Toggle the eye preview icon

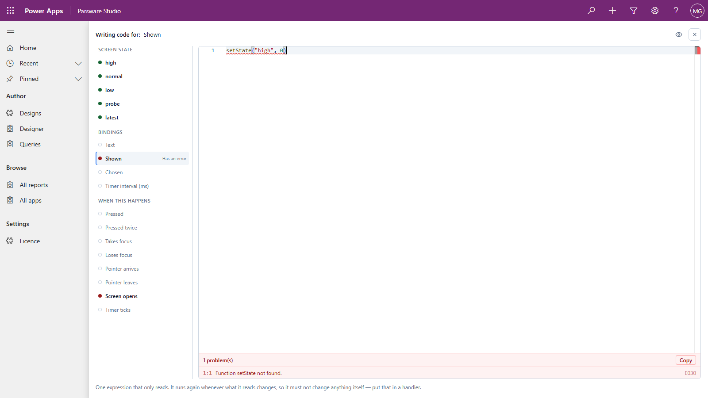679,34
